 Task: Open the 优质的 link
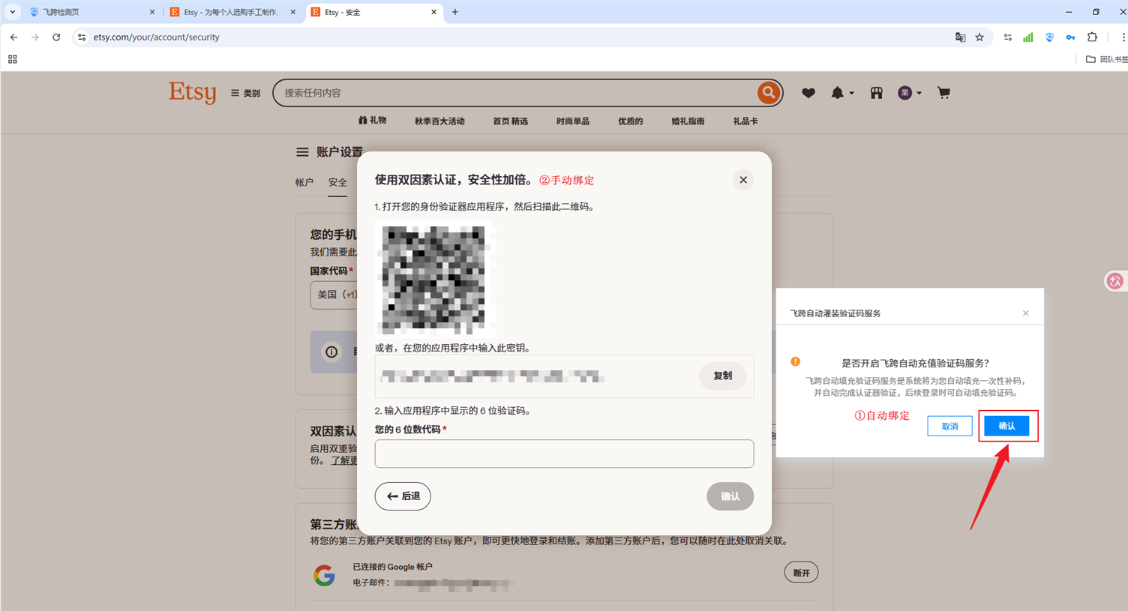coord(630,121)
